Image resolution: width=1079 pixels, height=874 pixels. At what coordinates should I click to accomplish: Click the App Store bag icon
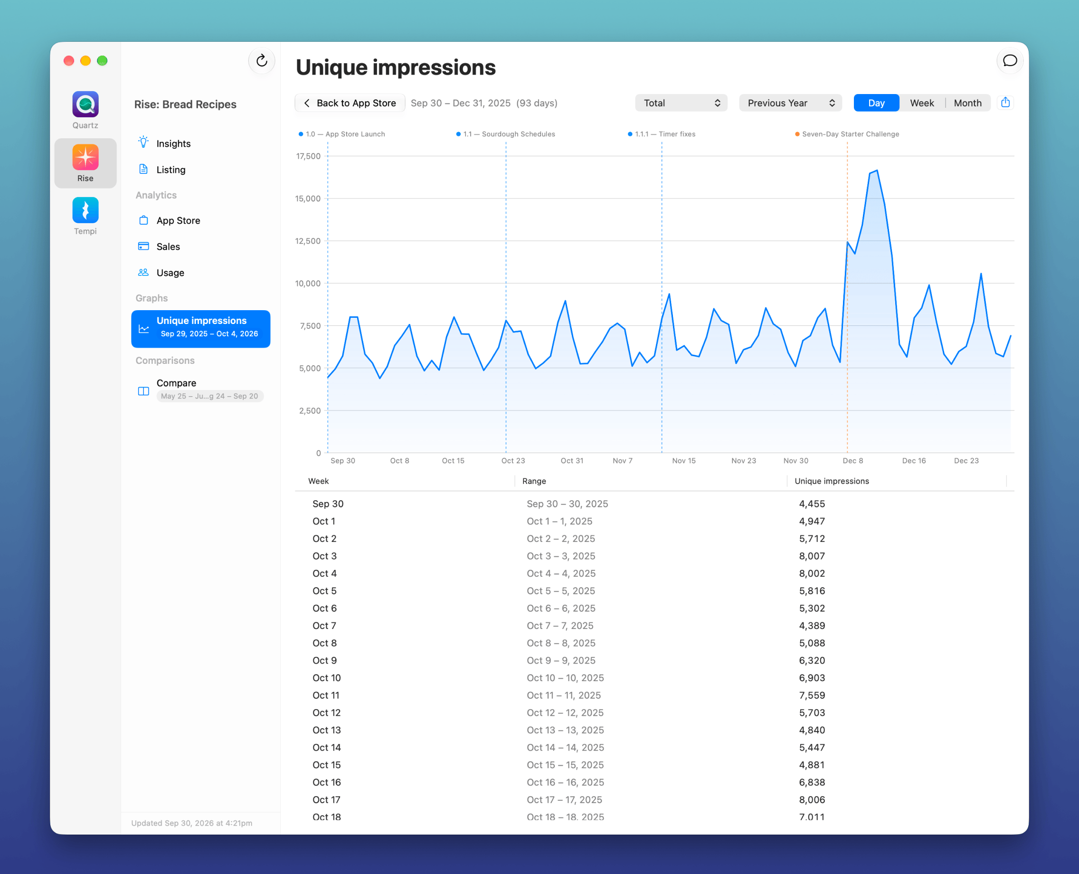click(143, 220)
